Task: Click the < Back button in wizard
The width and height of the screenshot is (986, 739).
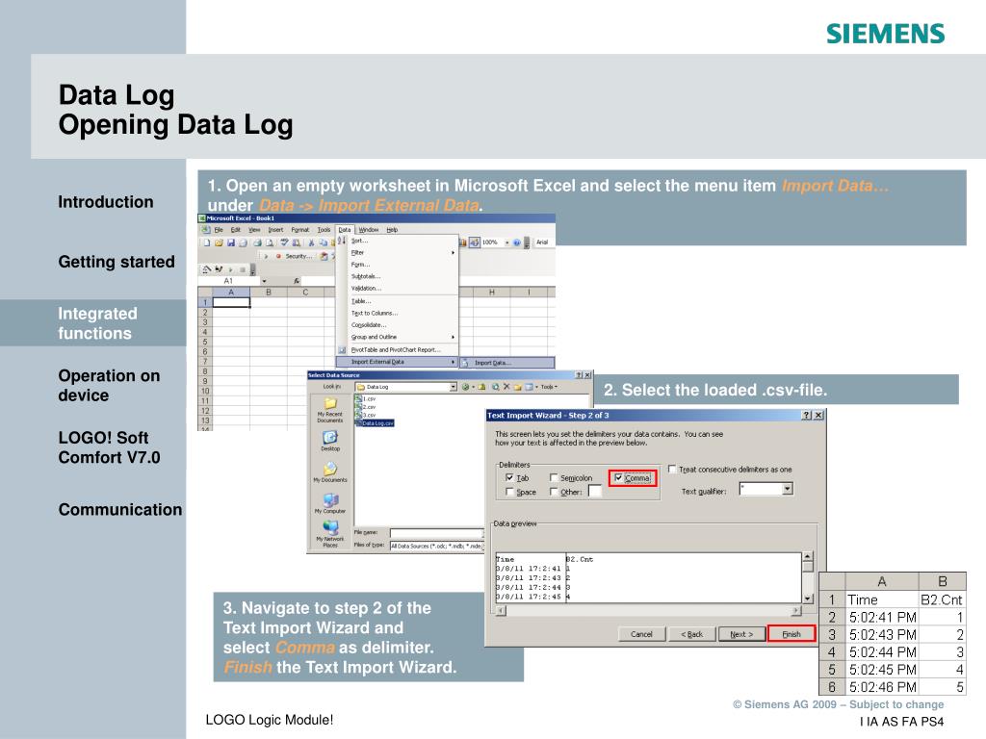Action: pyautogui.click(x=691, y=634)
